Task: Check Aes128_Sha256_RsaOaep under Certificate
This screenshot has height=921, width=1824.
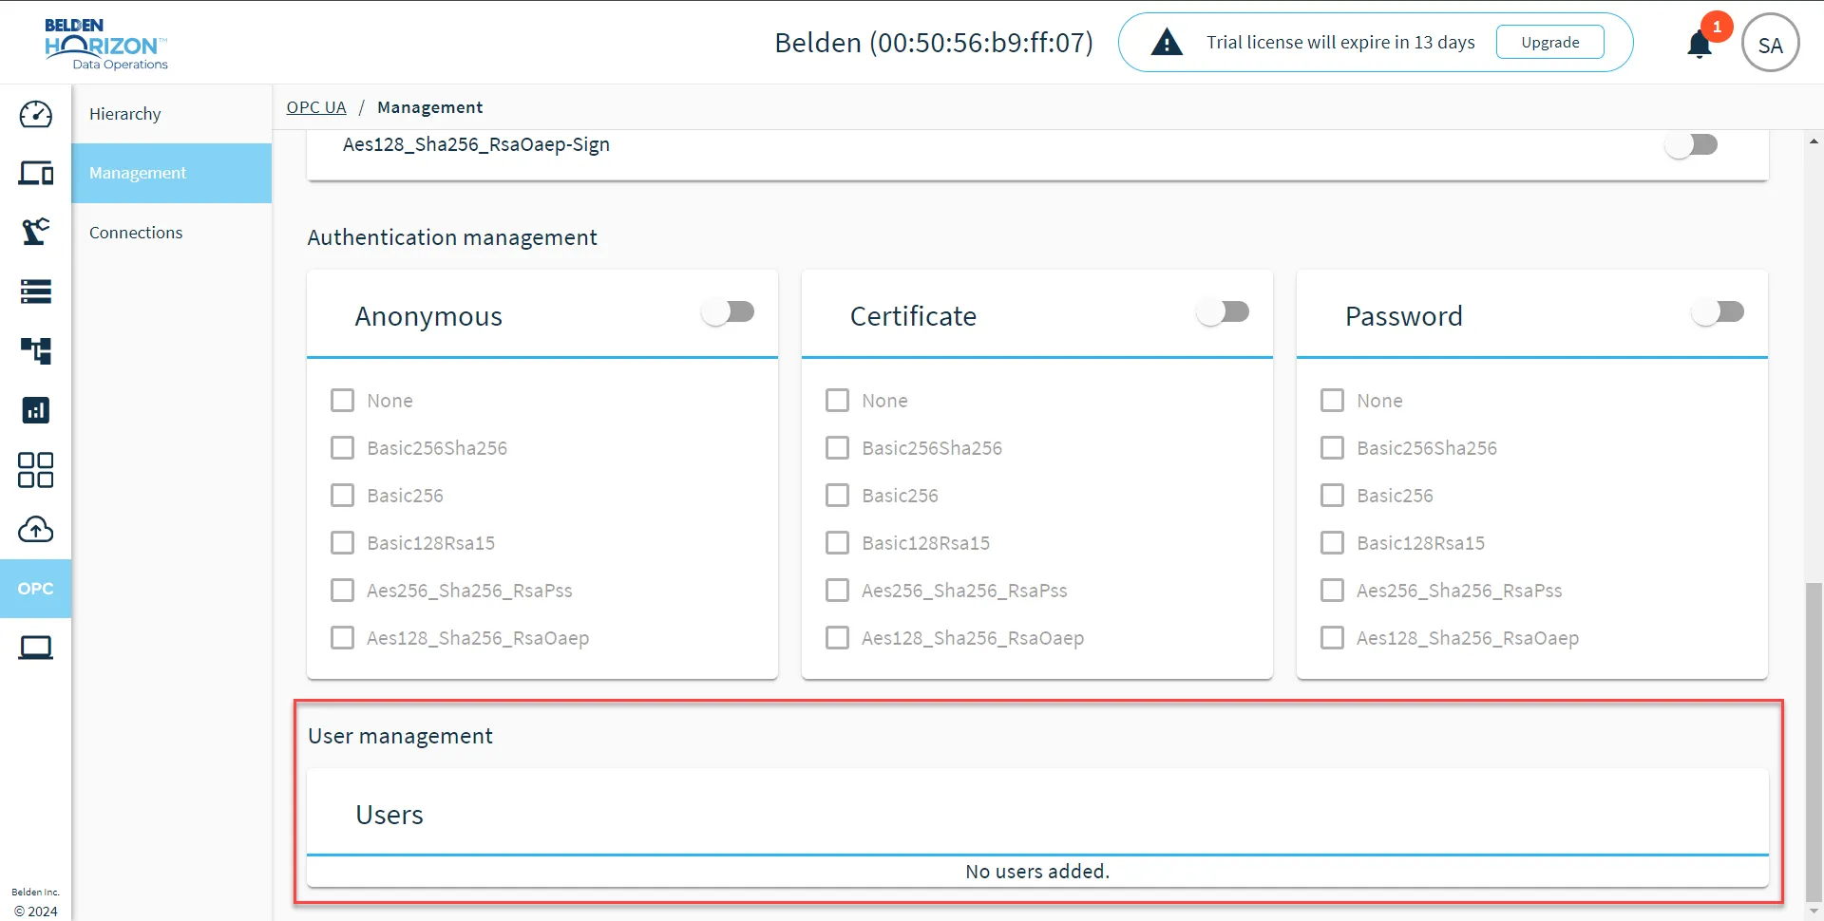Action: coord(837,638)
